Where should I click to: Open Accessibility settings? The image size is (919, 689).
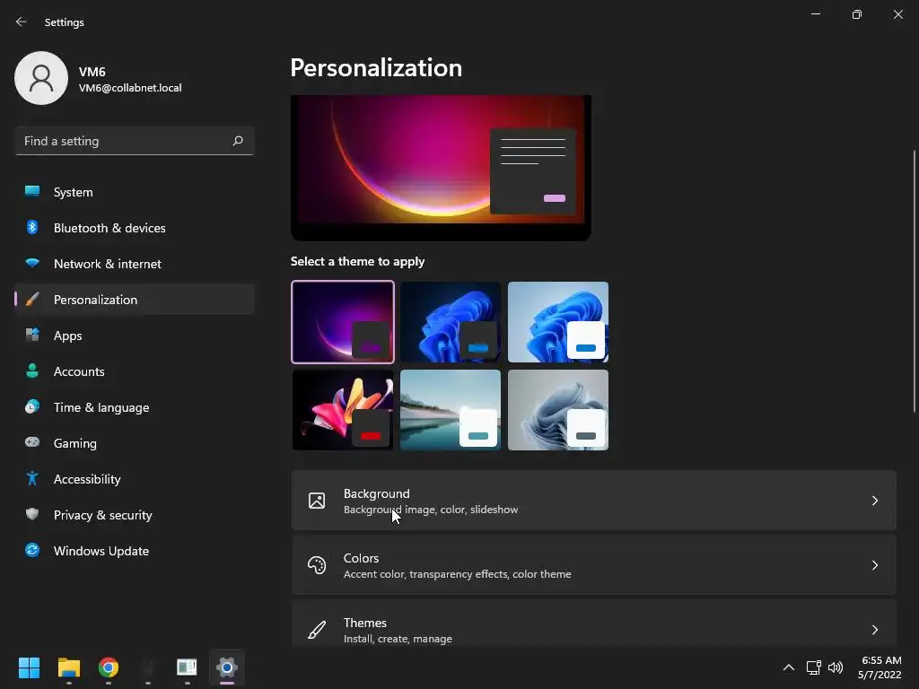(135, 479)
